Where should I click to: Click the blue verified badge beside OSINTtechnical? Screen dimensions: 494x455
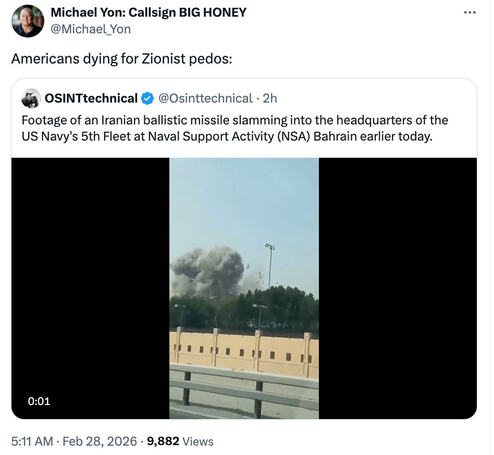[148, 98]
